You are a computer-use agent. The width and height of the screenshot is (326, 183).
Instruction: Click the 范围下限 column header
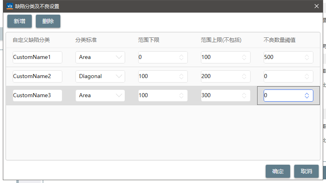coord(149,40)
